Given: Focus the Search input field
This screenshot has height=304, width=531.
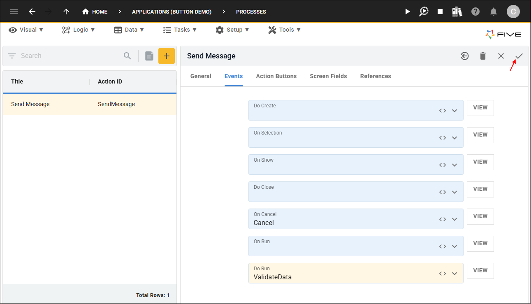Looking at the screenshot, I should [70, 56].
